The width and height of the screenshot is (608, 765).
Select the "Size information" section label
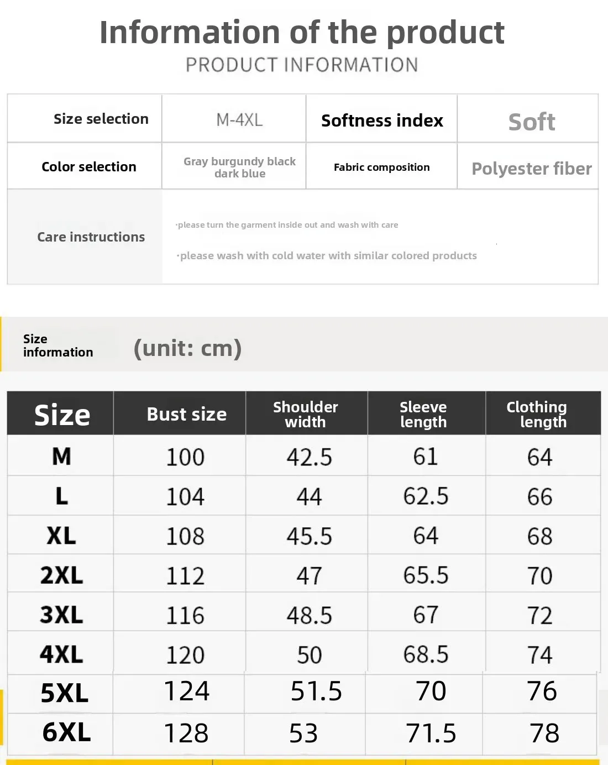[x=57, y=345]
